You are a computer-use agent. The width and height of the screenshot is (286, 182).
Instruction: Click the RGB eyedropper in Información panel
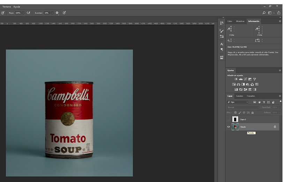[228, 29]
